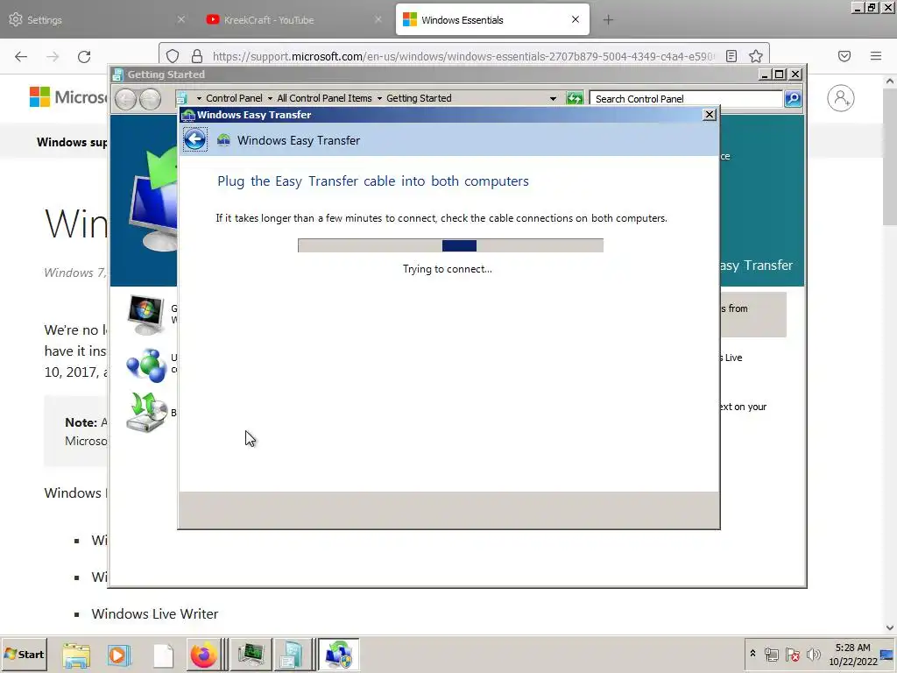The height and width of the screenshot is (673, 897).
Task: Select the Windows Essentials browser tab
Action: click(x=492, y=20)
